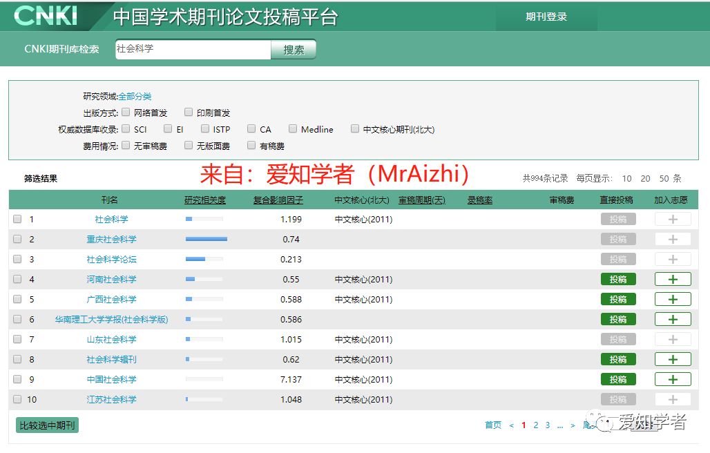Check the EI database filter

point(168,128)
